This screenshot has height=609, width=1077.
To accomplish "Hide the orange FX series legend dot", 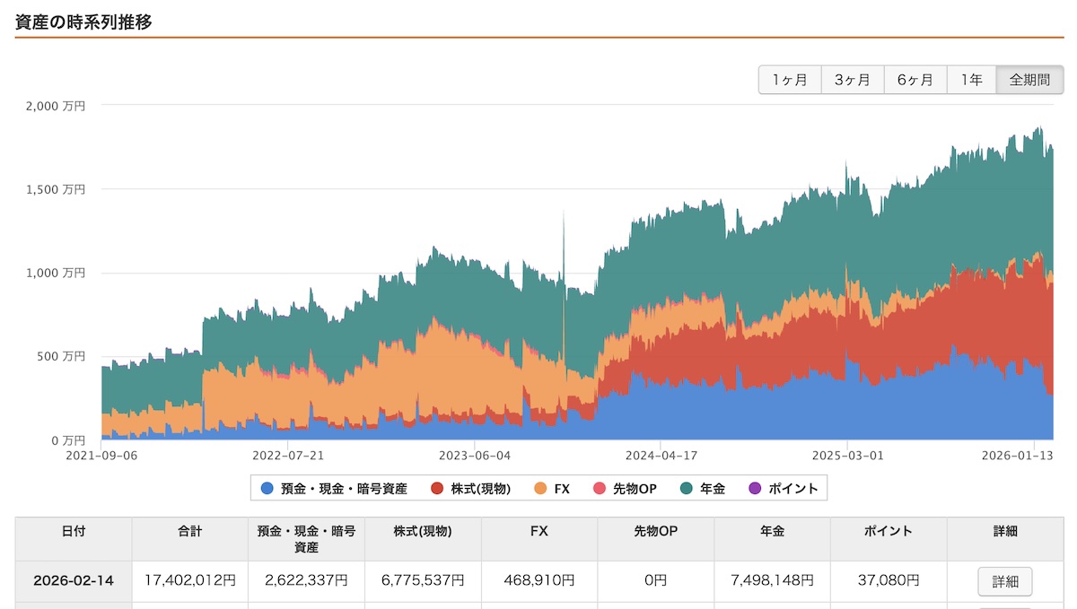I will [x=540, y=489].
